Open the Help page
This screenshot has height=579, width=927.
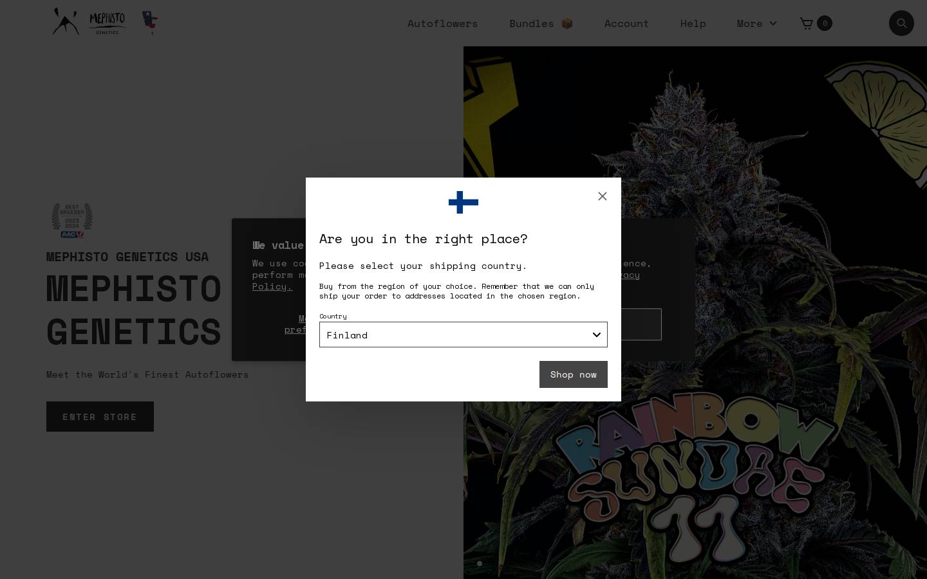(x=693, y=23)
